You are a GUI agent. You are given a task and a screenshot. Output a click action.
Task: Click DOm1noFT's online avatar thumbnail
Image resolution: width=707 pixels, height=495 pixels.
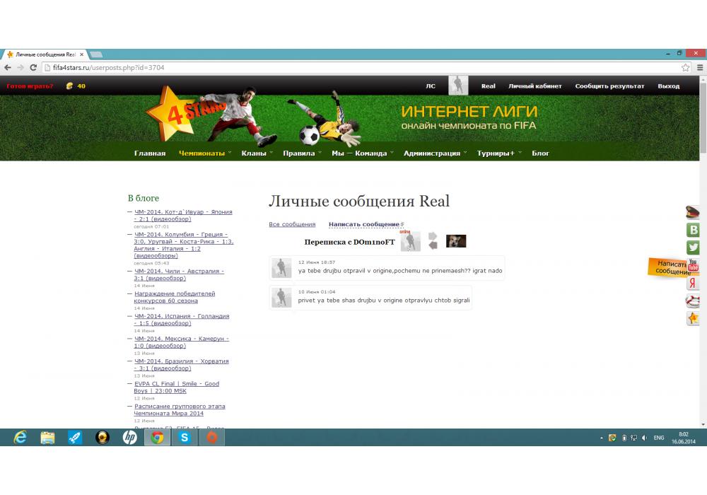(410, 241)
